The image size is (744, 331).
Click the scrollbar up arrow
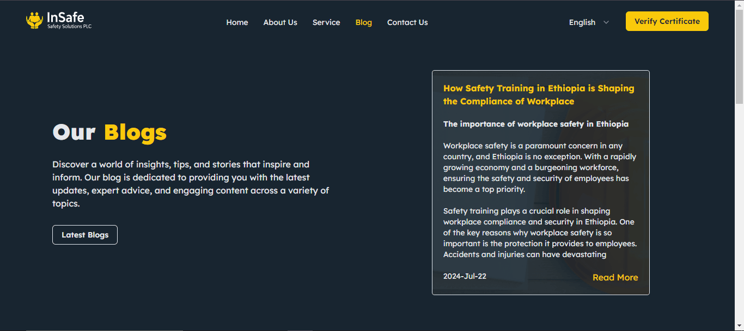coord(739,4)
